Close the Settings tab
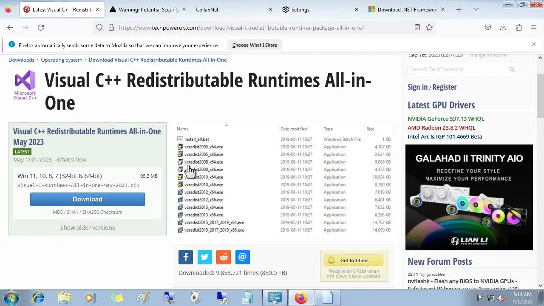Screen dimensions: 544x306 tap(357, 9)
